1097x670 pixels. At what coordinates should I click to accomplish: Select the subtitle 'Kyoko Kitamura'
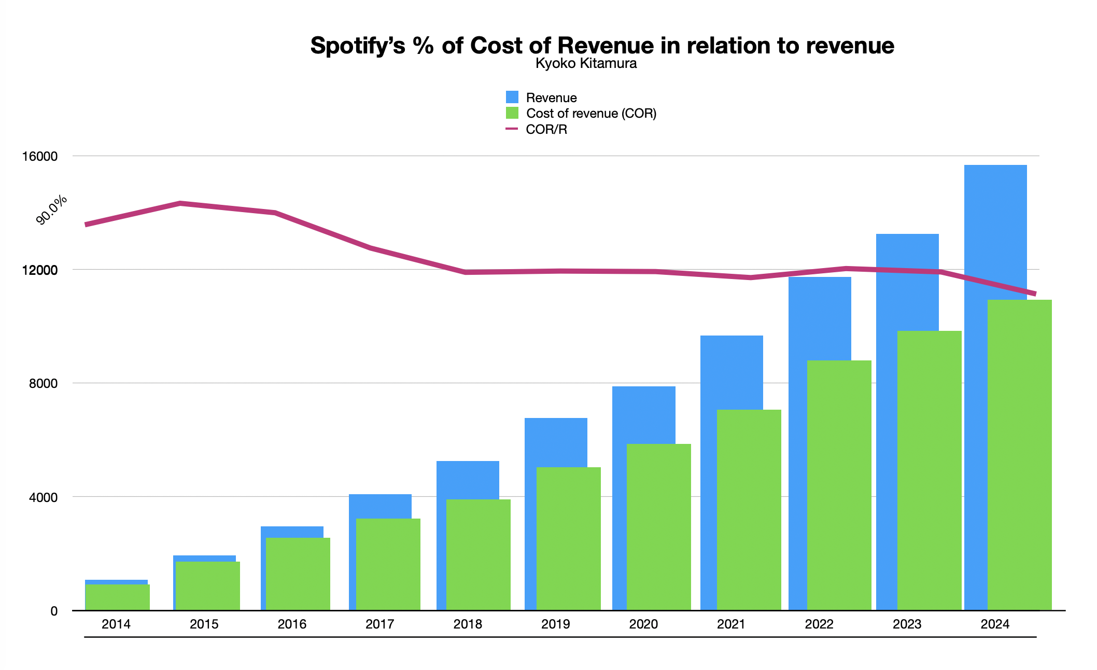pos(586,63)
